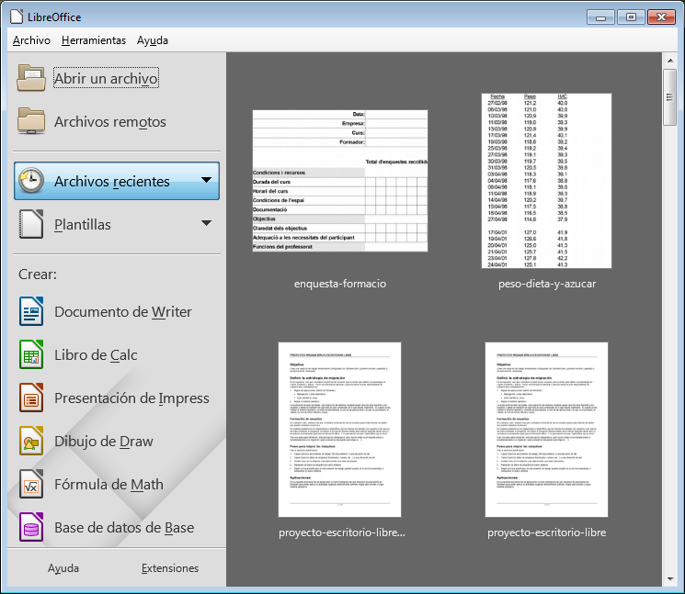Expand the Archivos recientes dropdown arrow
685x594 pixels.
tap(206, 180)
